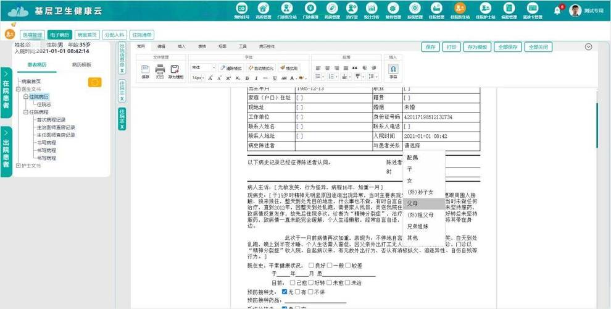Click the 自动格式化 button
611x309 pixels.
point(261,68)
